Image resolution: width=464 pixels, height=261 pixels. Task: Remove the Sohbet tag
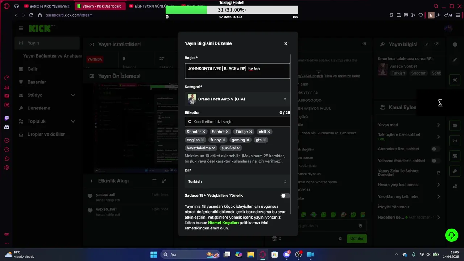(x=227, y=132)
